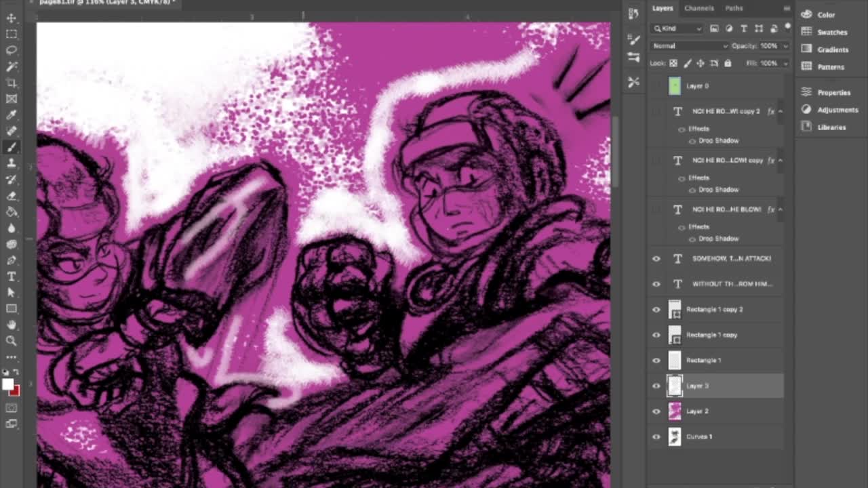The width and height of the screenshot is (868, 488).
Task: Filter layers by type layers
Action: coord(744,28)
